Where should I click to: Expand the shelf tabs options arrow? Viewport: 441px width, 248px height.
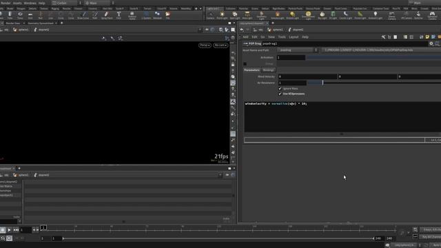(201, 9)
